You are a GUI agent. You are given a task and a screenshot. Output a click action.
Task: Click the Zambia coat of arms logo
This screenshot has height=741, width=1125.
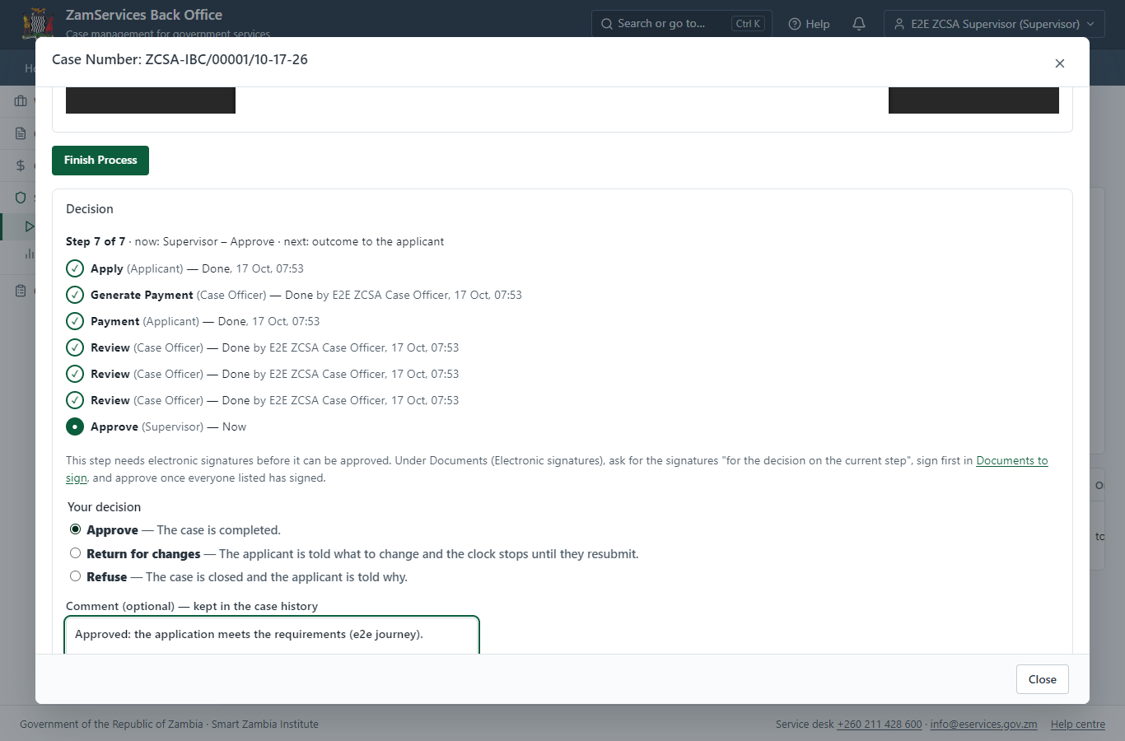click(37, 23)
